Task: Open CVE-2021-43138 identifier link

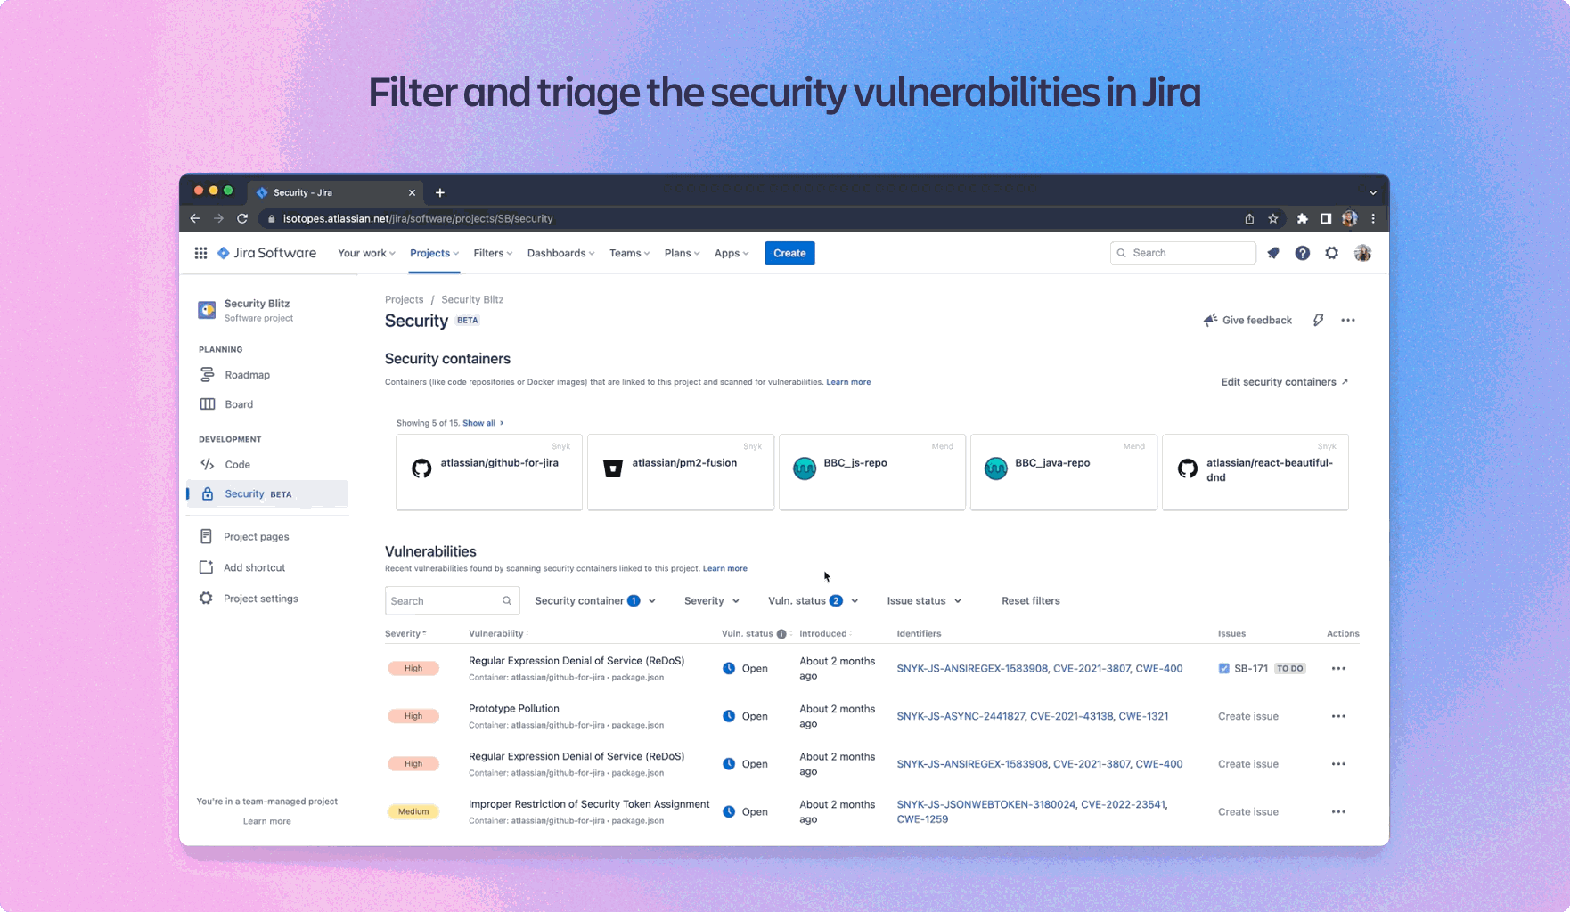Action: coord(1072,716)
